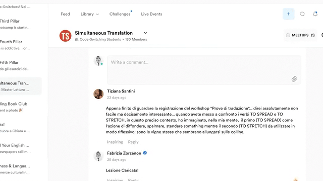Click into the Write a comment field
This screenshot has height=181, width=323.
(x=204, y=70)
